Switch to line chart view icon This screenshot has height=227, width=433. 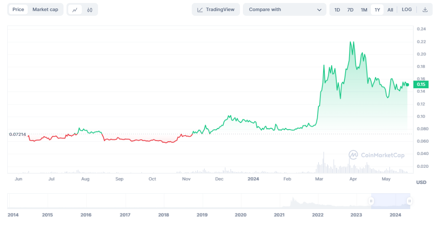[75, 9]
